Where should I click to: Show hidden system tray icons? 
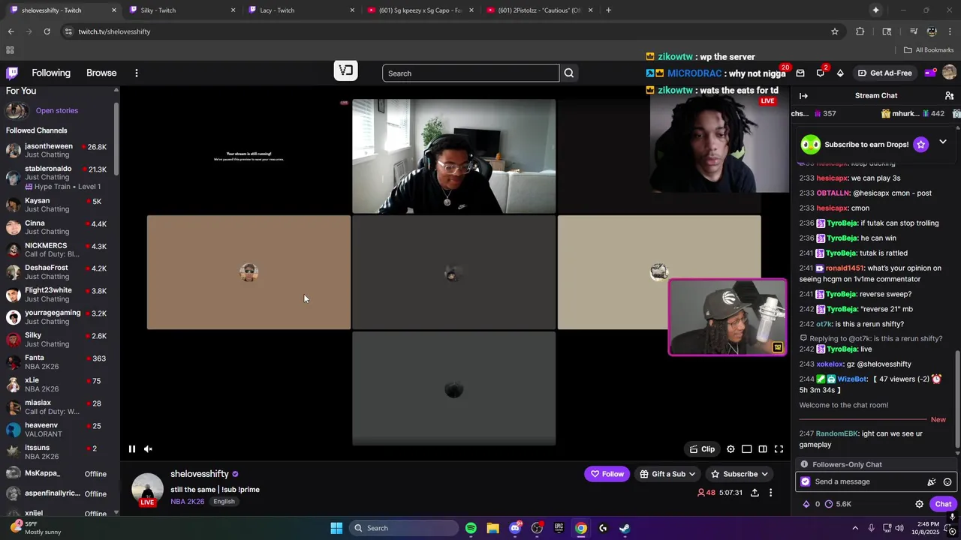tap(854, 528)
